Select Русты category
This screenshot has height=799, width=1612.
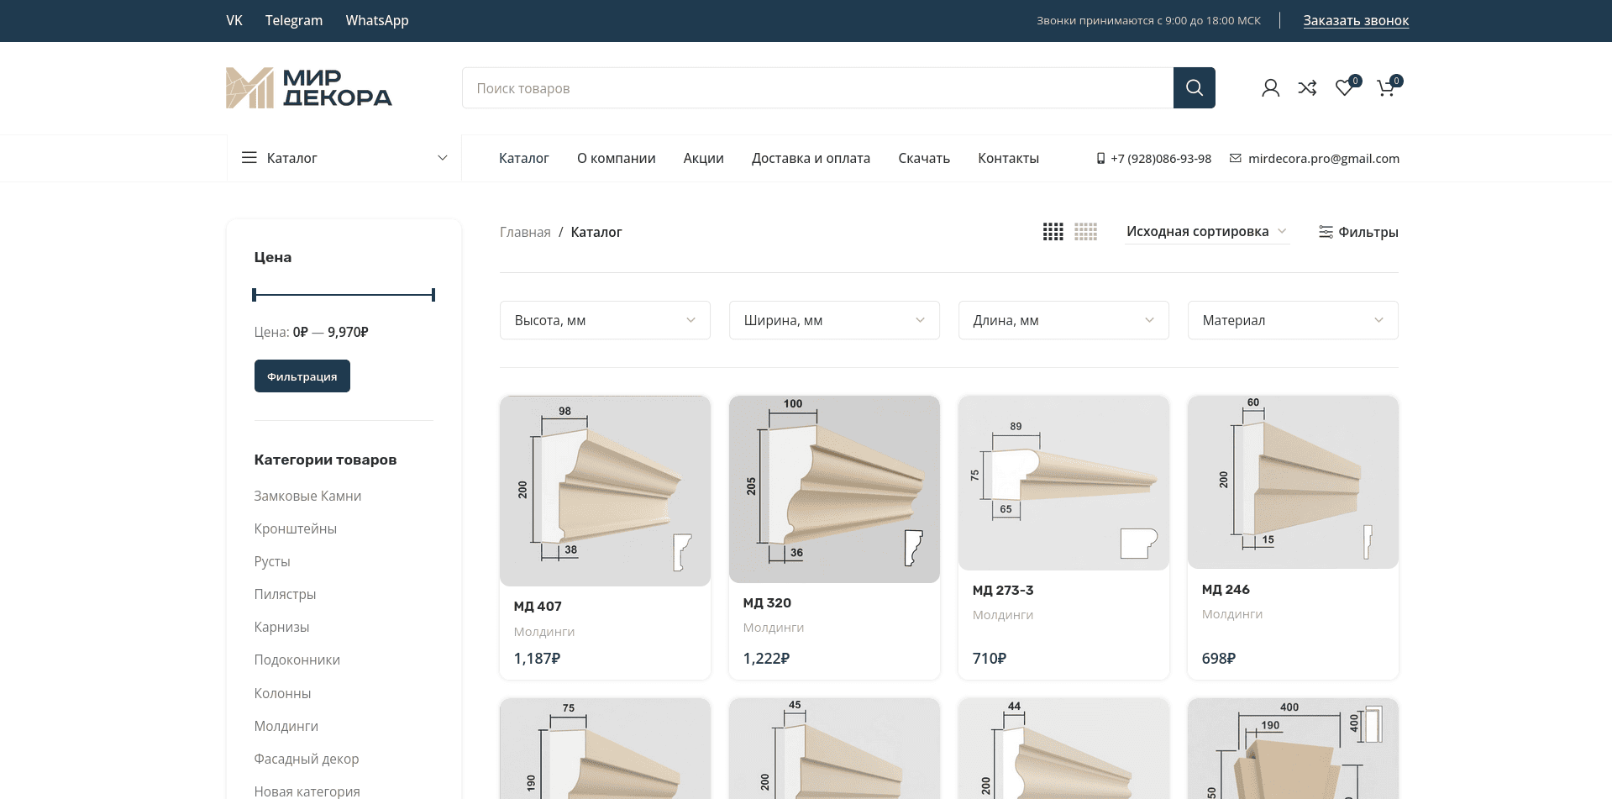tap(272, 561)
